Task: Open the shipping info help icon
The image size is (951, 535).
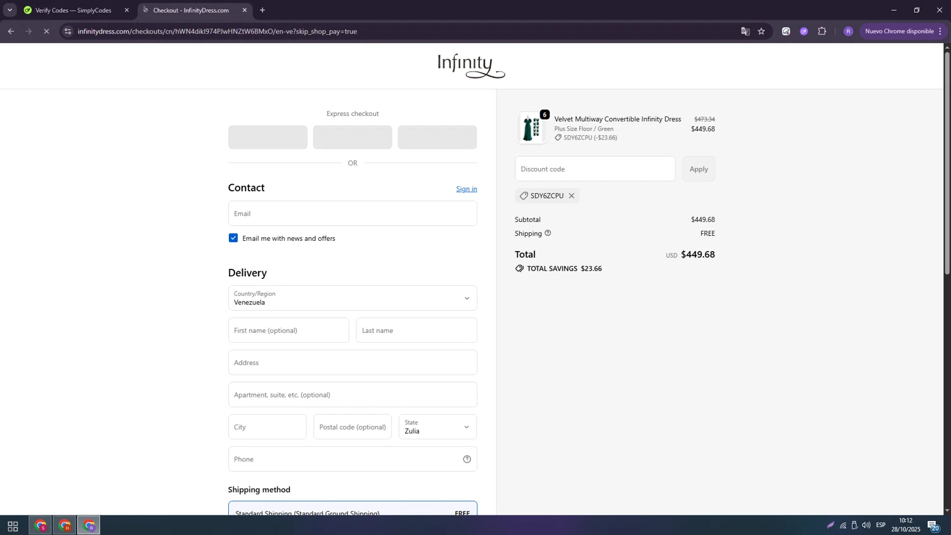Action: (548, 233)
